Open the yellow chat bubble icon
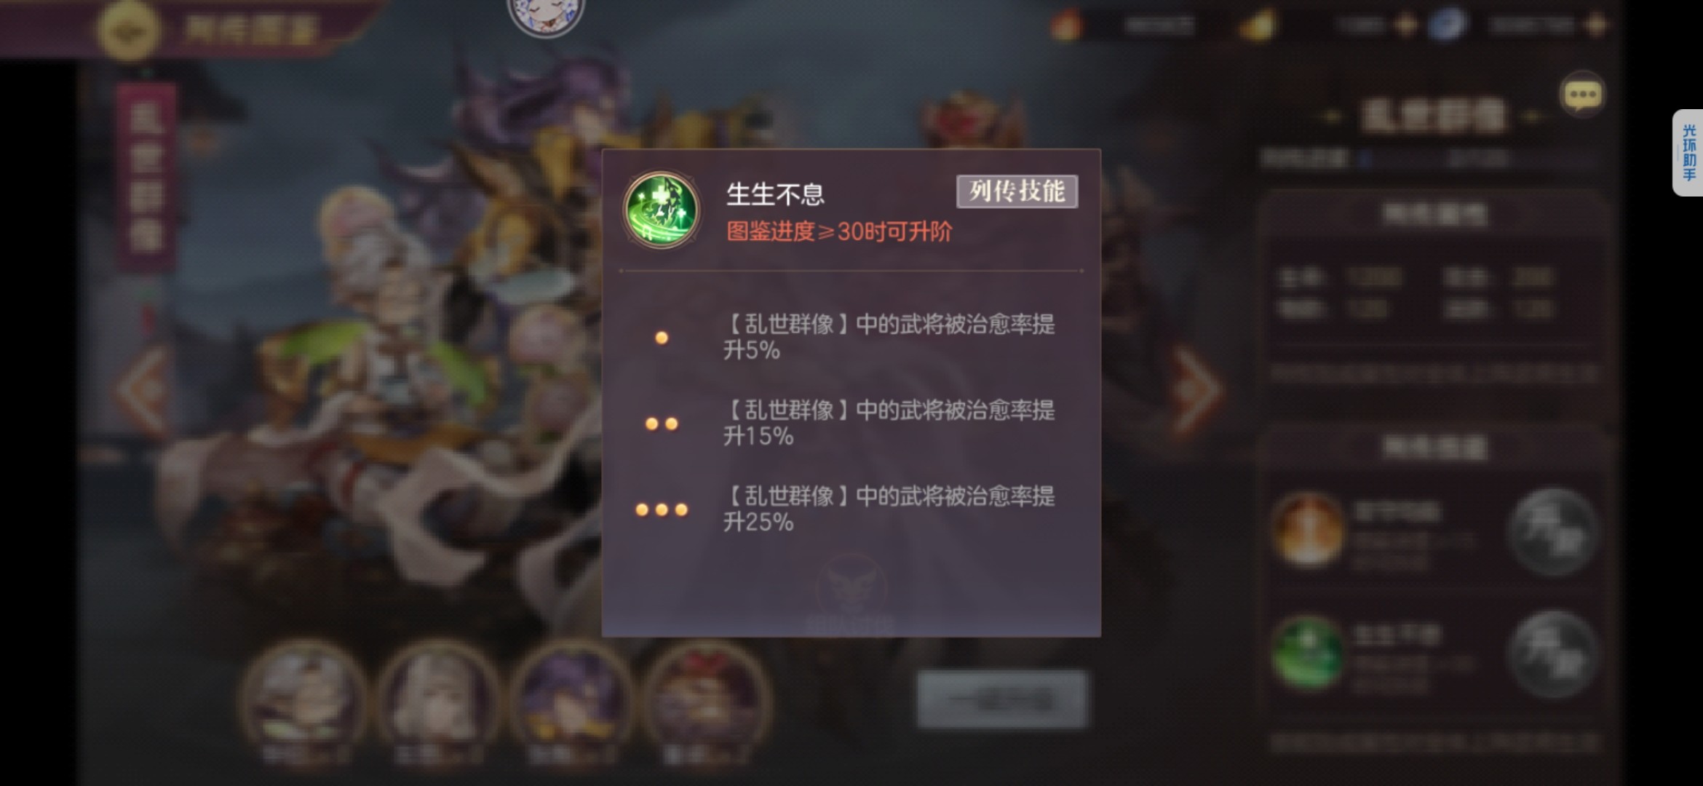Viewport: 1703px width, 786px height. [1582, 95]
